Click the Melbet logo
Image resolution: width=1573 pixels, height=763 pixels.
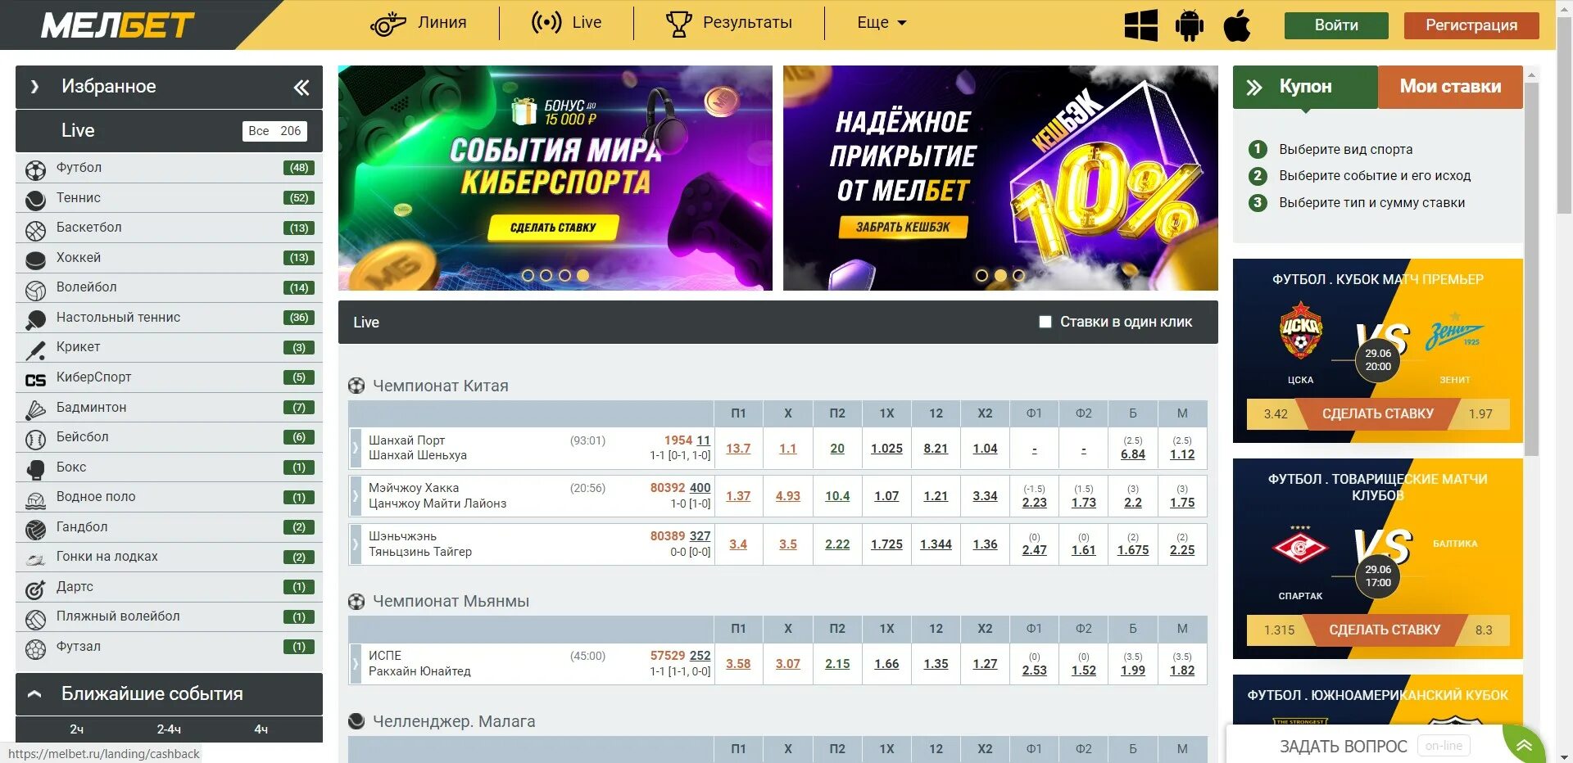118,25
